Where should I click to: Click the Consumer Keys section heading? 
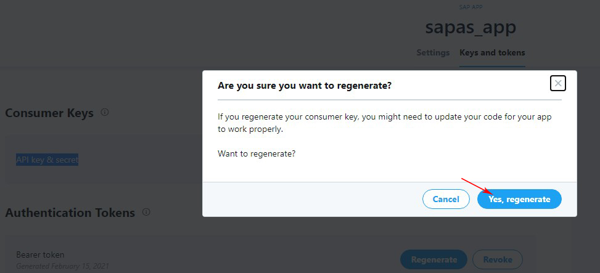point(49,113)
